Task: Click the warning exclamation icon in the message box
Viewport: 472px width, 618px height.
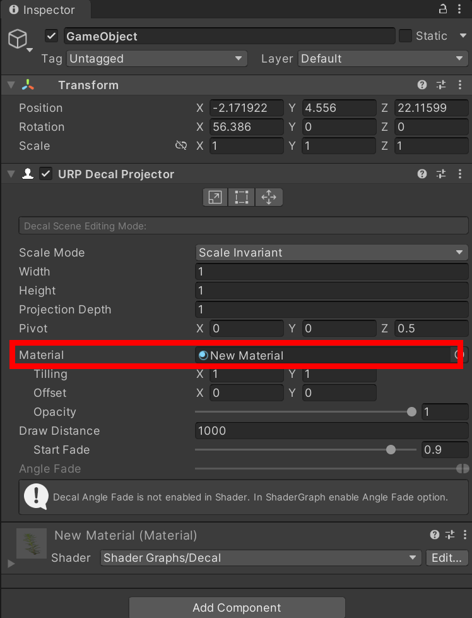Action: 36,497
